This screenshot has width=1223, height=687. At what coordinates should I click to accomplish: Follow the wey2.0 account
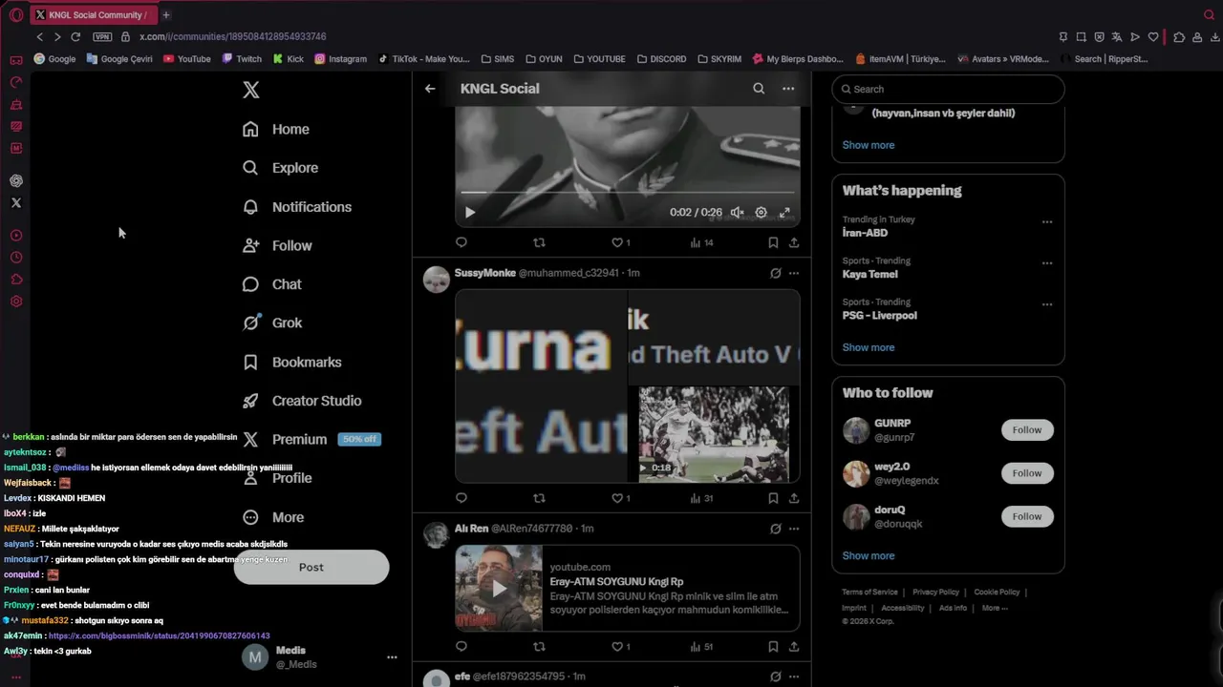pyautogui.click(x=1027, y=473)
